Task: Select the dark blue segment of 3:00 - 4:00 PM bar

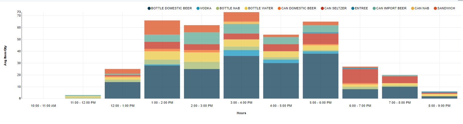Action: 241,77
